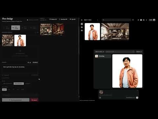Click the Download button in Flow Bridge toolbar

tap(63, 19)
